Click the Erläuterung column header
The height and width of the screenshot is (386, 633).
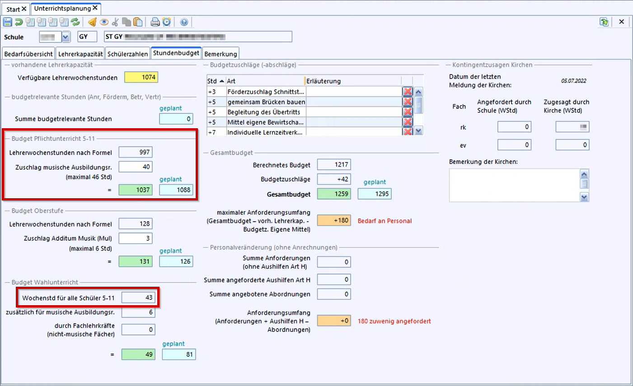tap(353, 81)
